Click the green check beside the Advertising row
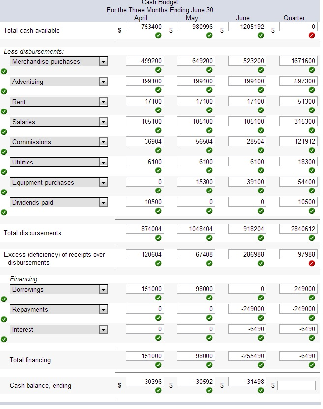This screenshot has width=323, height=409. pyautogui.click(x=4, y=91)
